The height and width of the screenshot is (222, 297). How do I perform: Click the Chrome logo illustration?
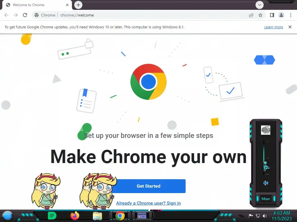[148, 82]
